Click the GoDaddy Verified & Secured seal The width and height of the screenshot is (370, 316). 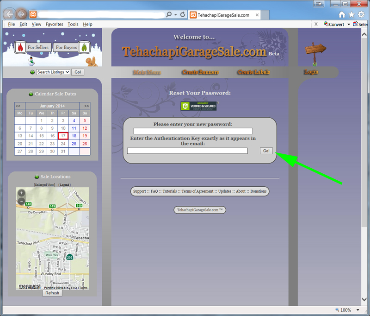point(199,106)
